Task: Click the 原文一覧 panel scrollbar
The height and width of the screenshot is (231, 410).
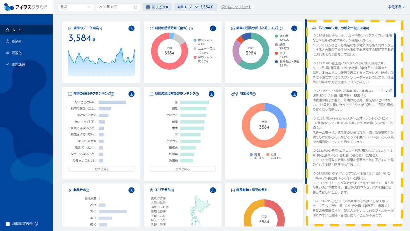Action: click(395, 65)
